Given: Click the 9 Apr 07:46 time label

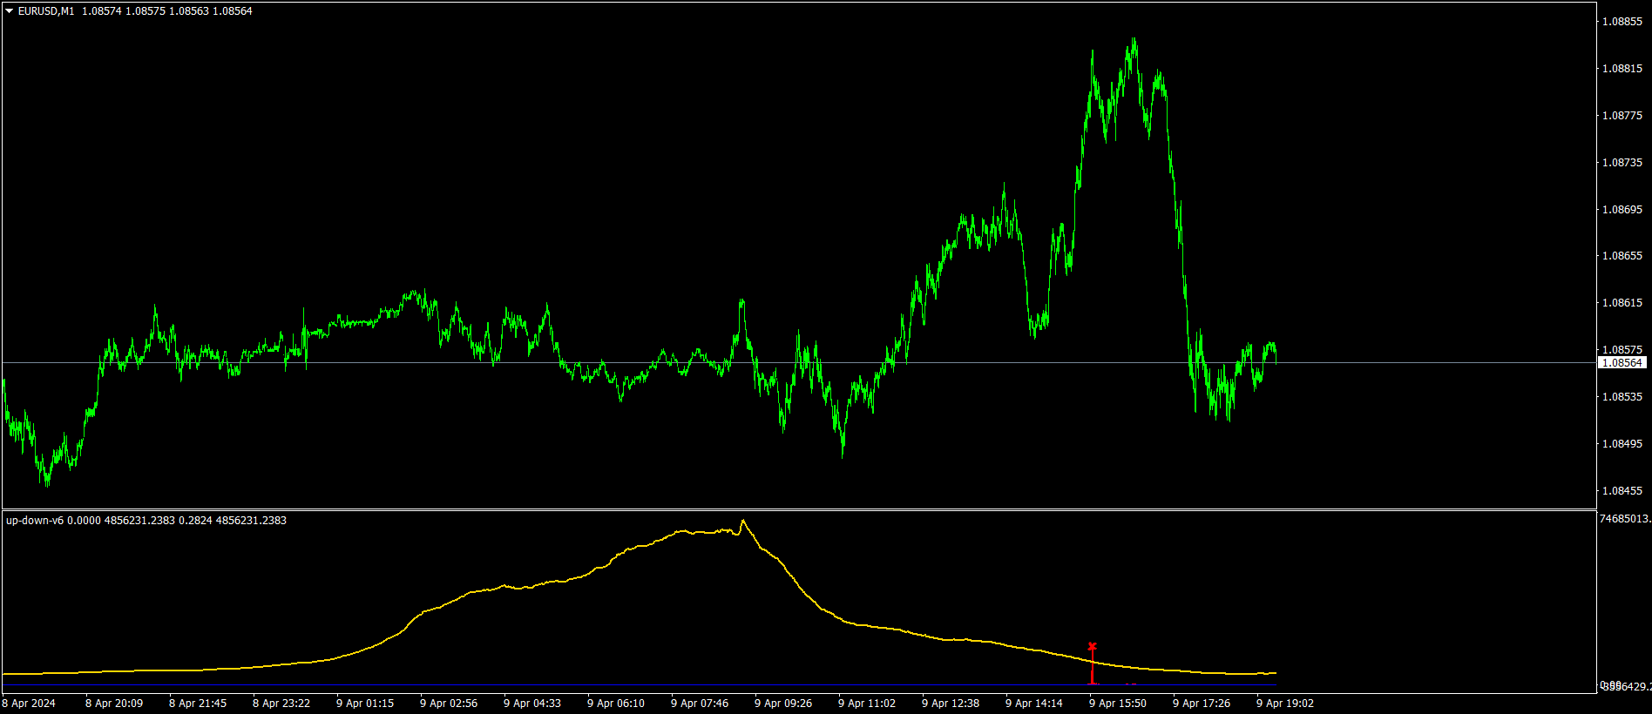Looking at the screenshot, I should 700,704.
